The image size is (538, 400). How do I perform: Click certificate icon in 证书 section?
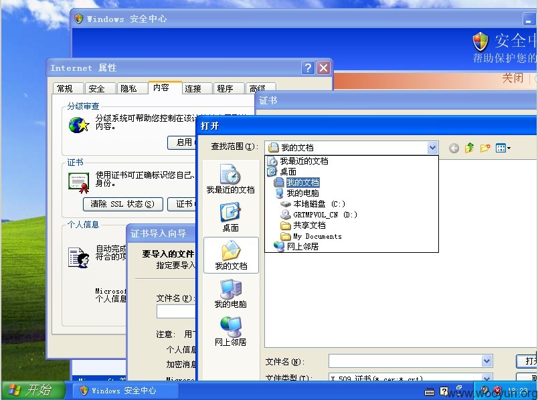tap(79, 183)
